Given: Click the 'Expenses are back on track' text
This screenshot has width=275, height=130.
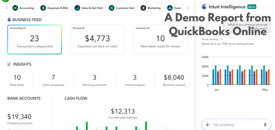Looking at the screenshot, I should click(97, 46).
